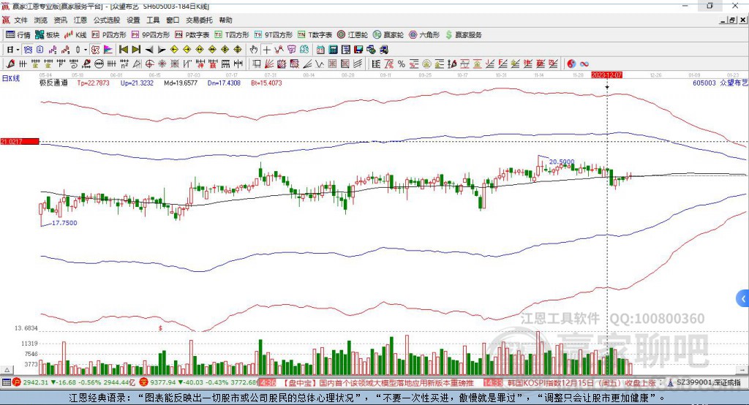Click the zigzag wave line tool
The image size is (749, 405).
click(x=320, y=64)
